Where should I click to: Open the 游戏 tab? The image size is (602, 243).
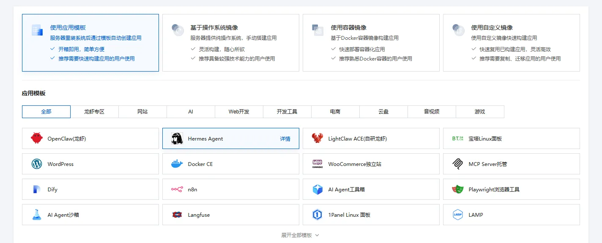pyautogui.click(x=480, y=112)
